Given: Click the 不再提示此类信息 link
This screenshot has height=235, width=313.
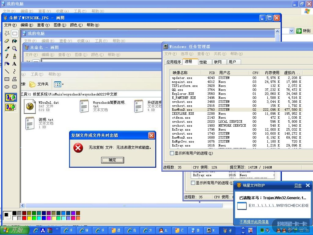Looking at the screenshot, I should 254,222.
